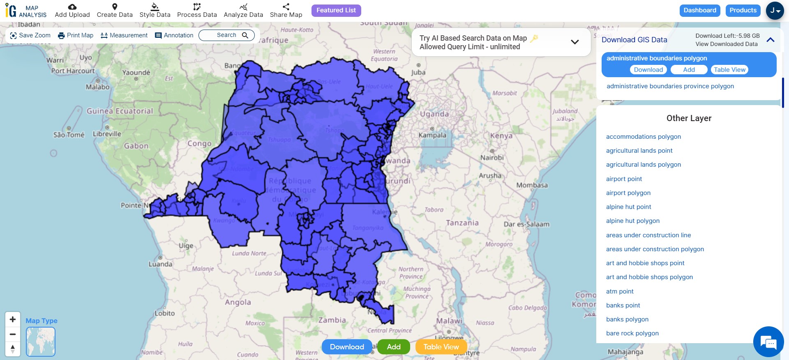The height and width of the screenshot is (360, 789).
Task: Open the Style Data menu
Action: pyautogui.click(x=155, y=11)
